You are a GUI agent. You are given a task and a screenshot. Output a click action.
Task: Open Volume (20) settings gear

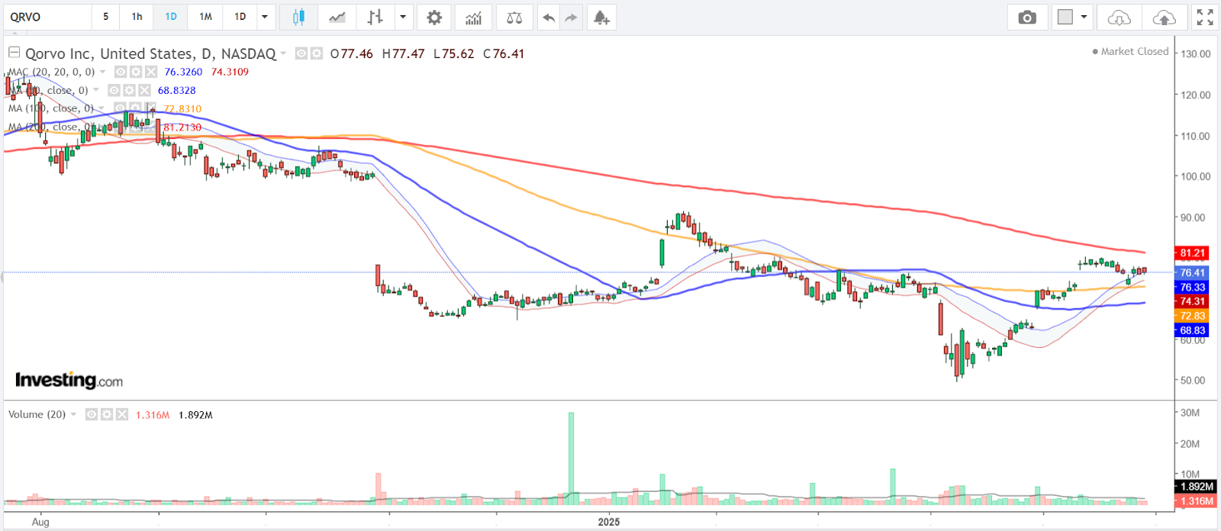[107, 414]
